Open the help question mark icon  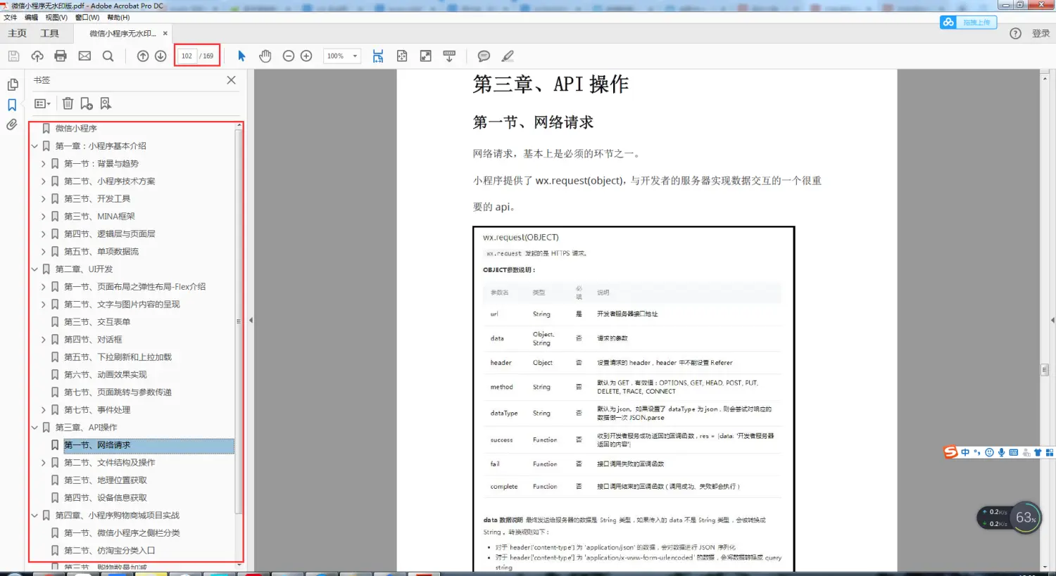coord(1015,34)
